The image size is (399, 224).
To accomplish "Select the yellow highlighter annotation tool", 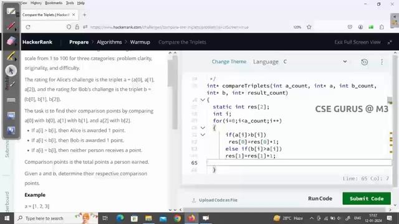I will [x=11, y=55].
